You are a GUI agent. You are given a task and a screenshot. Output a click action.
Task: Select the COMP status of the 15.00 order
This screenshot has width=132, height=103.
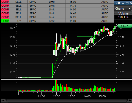click(5, 2)
